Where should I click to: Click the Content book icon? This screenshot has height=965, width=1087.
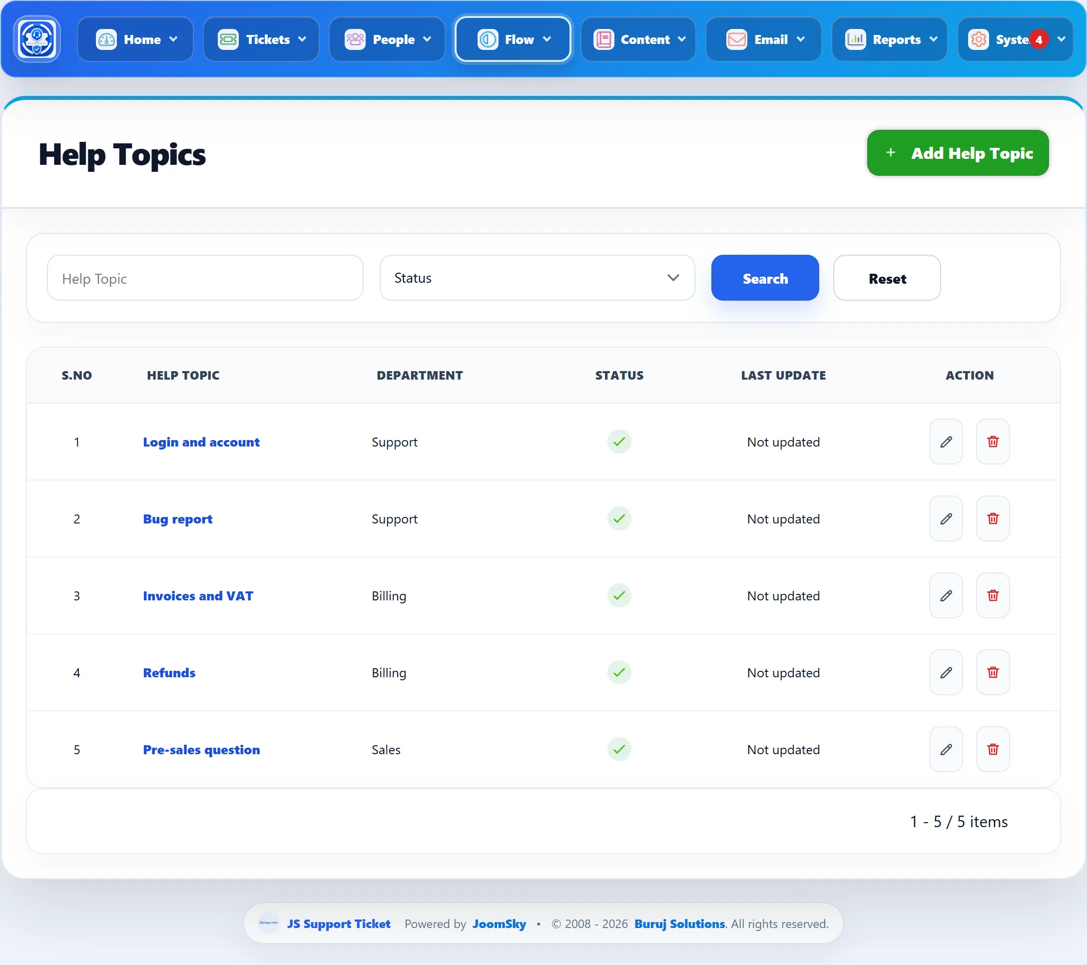603,39
